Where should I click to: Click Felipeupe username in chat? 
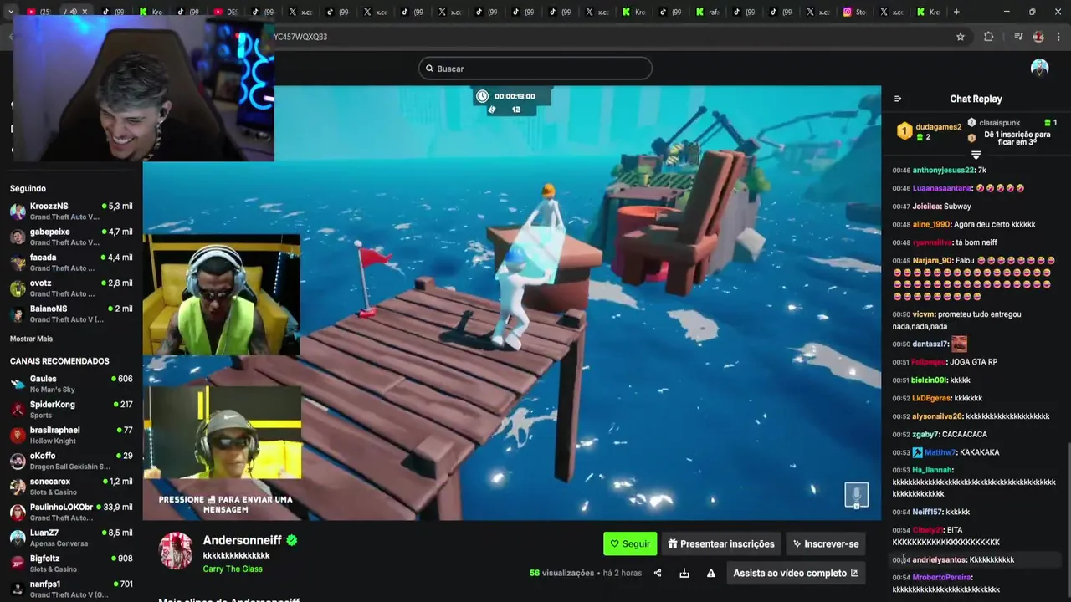click(x=928, y=362)
